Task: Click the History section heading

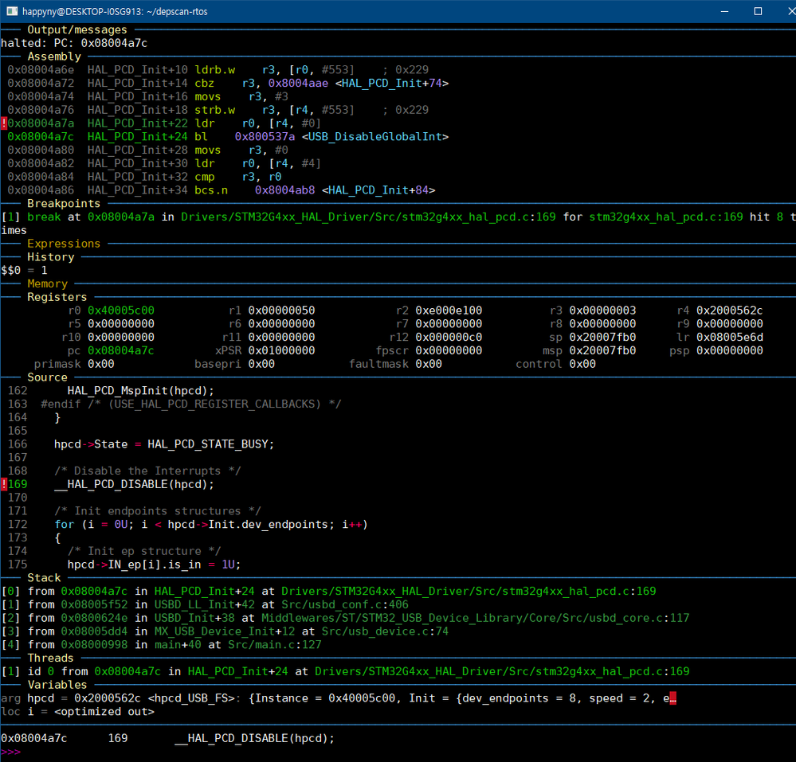Action: pos(51,257)
